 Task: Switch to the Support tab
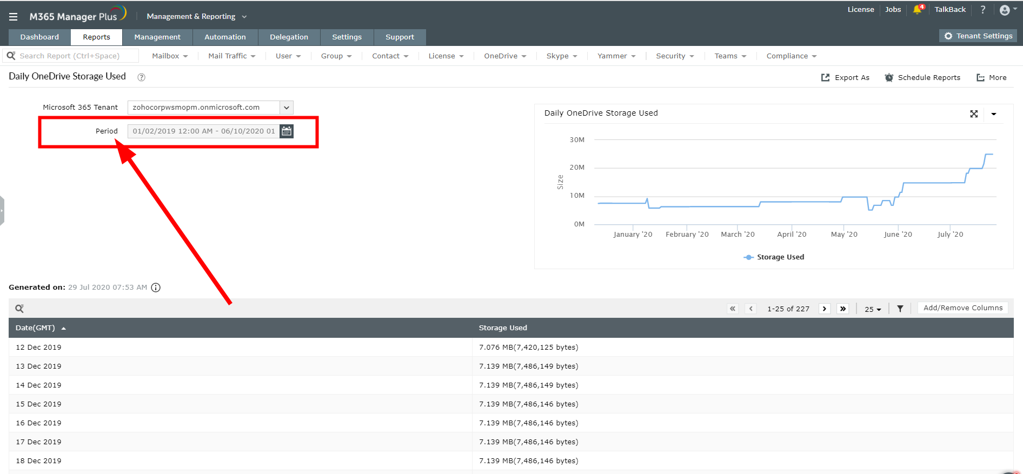(400, 37)
